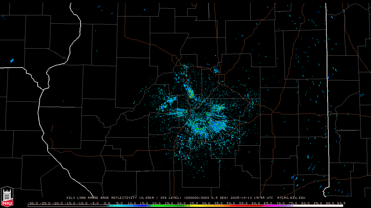Click the 50.0 scale label

coord(230,203)
